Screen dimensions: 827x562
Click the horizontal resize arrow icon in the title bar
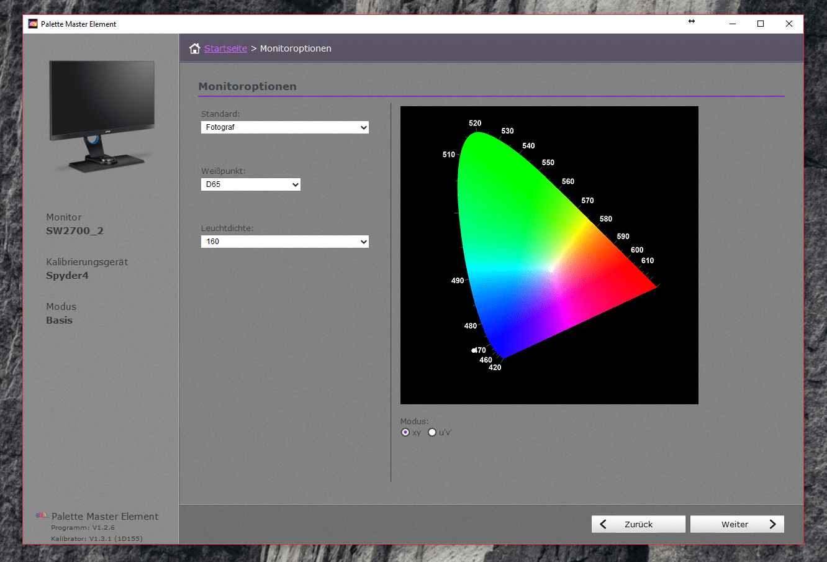[692, 21]
